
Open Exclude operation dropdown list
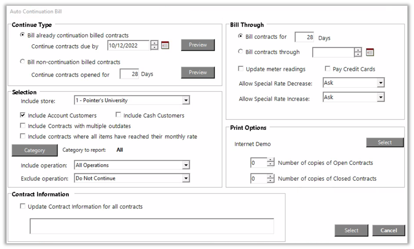pyautogui.click(x=186, y=178)
